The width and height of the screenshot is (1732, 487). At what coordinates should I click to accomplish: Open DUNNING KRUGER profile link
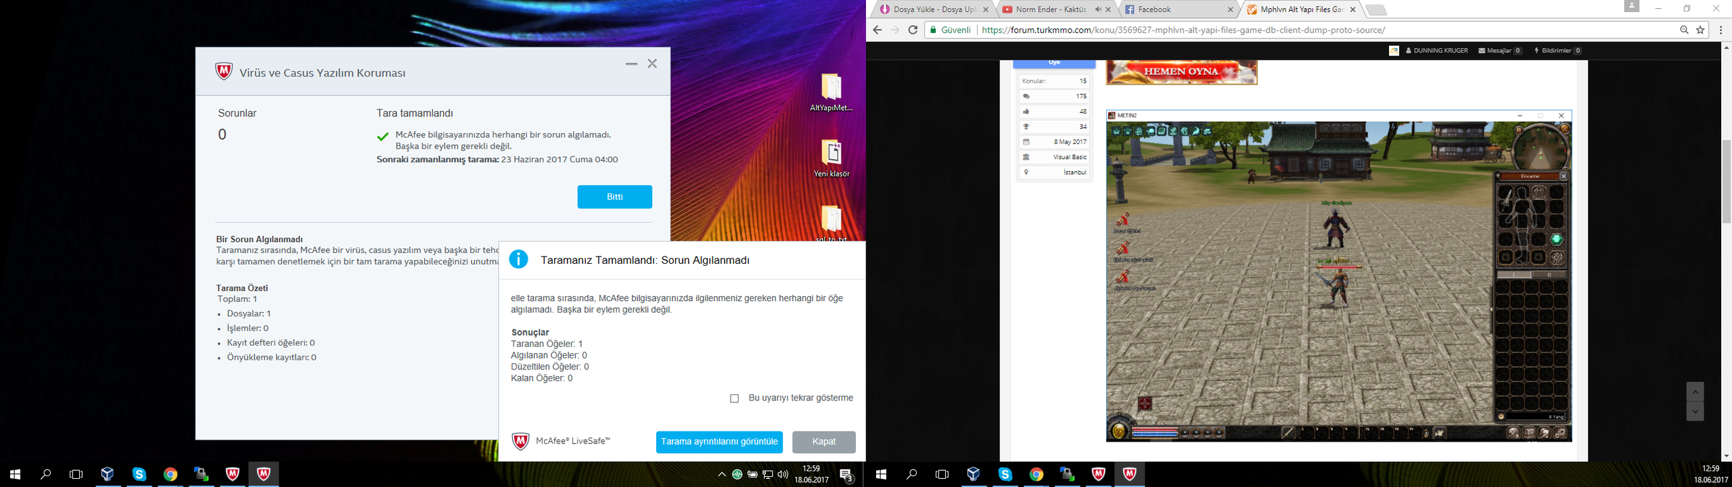pos(1437,51)
